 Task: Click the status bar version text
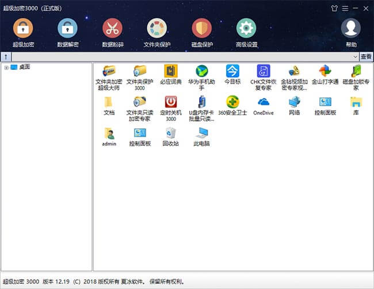(94, 282)
